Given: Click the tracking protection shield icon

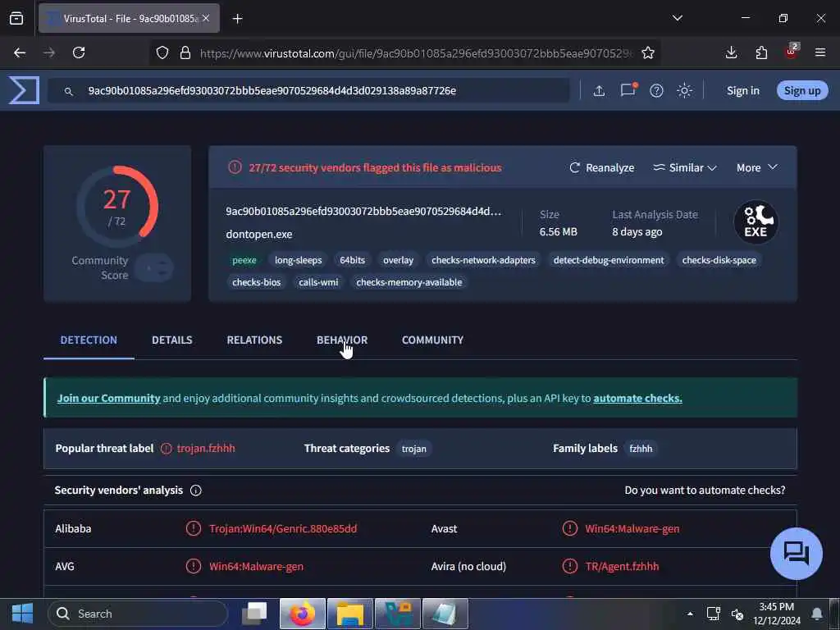Looking at the screenshot, I should point(162,52).
